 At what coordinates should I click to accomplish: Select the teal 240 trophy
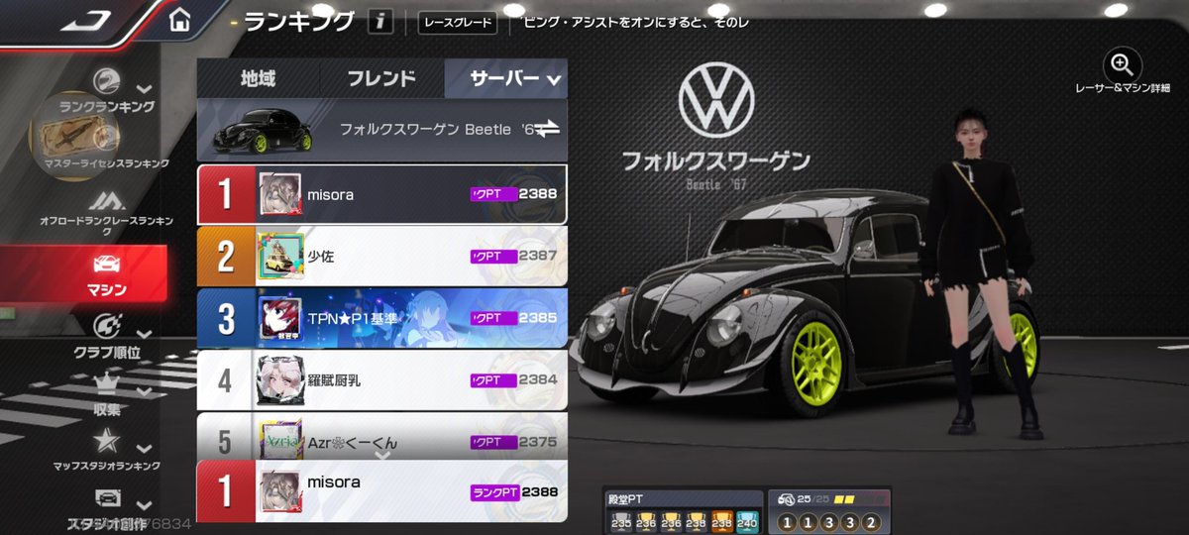tap(747, 520)
